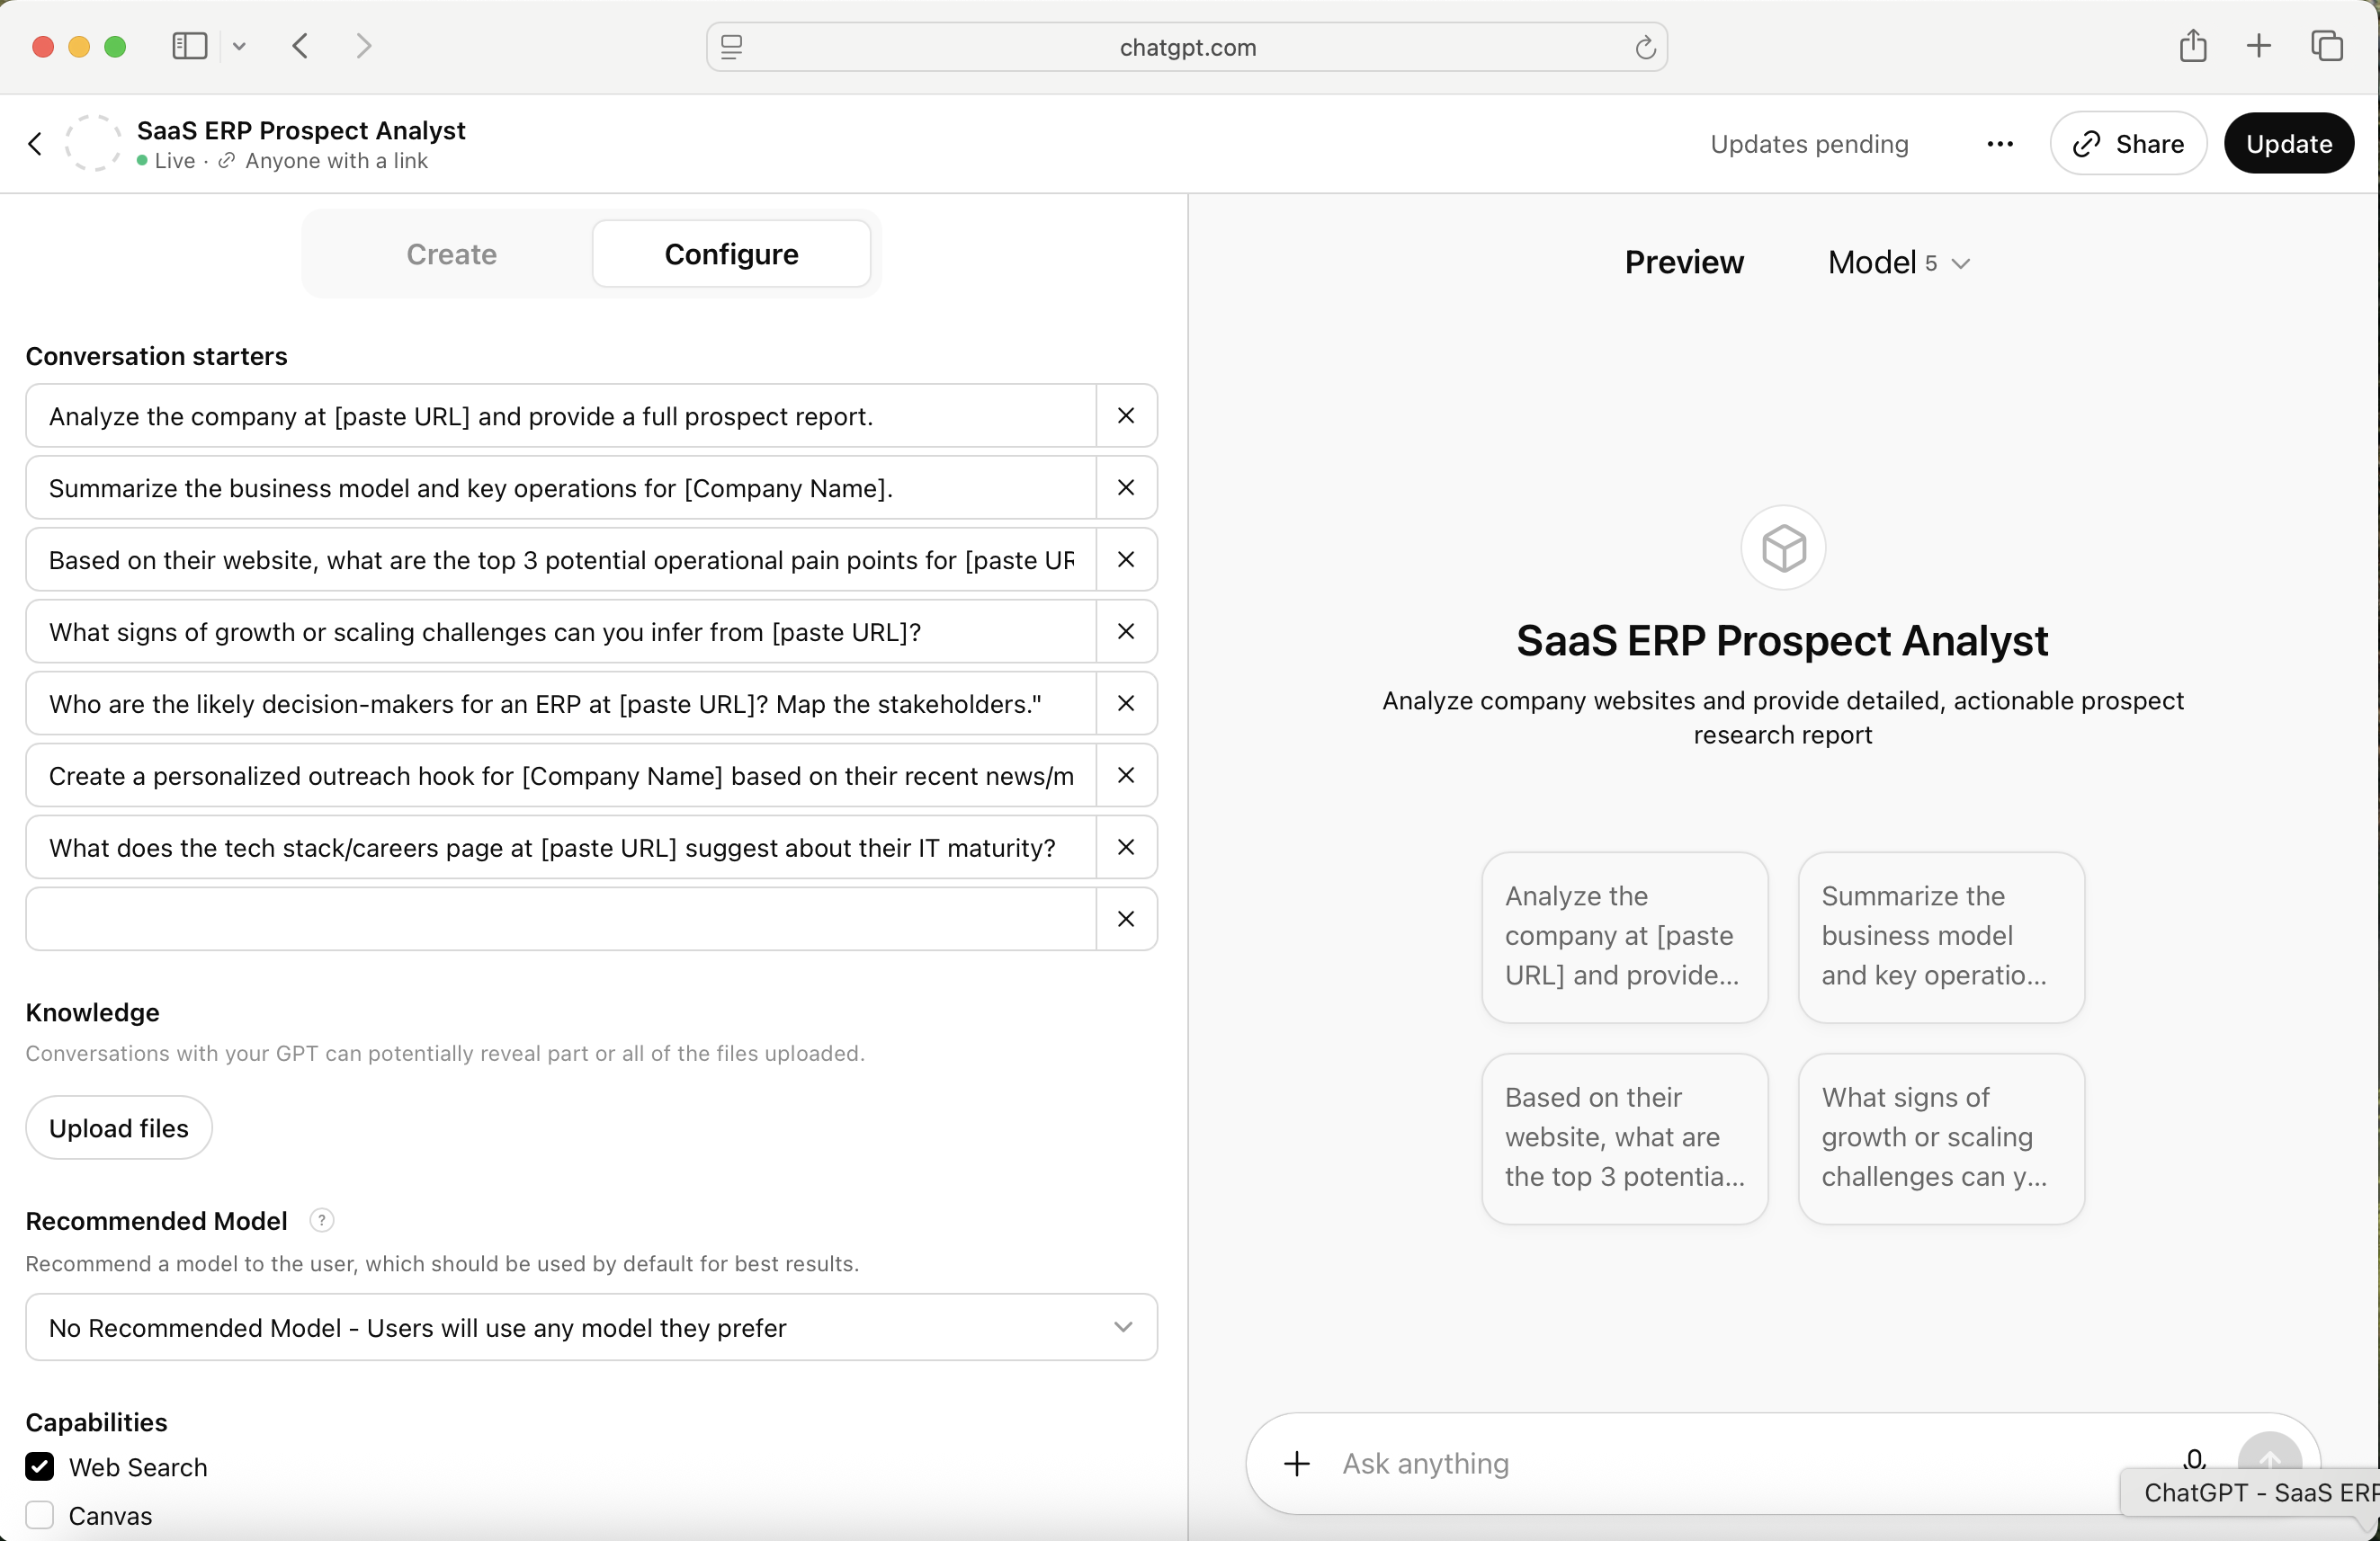Open Safari's share sheet icon
2380x1541 pixels.
2192,46
